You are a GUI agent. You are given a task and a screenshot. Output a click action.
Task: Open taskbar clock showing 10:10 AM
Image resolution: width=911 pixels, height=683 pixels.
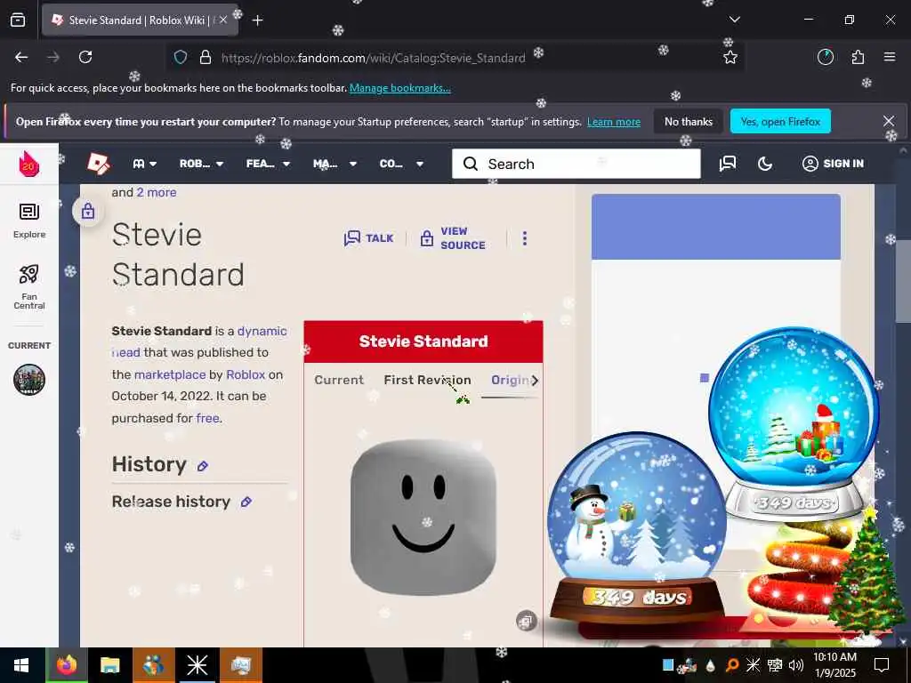(x=834, y=665)
